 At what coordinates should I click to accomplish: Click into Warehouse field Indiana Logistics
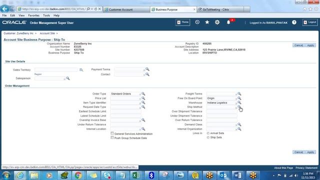pyautogui.click(x=221, y=102)
